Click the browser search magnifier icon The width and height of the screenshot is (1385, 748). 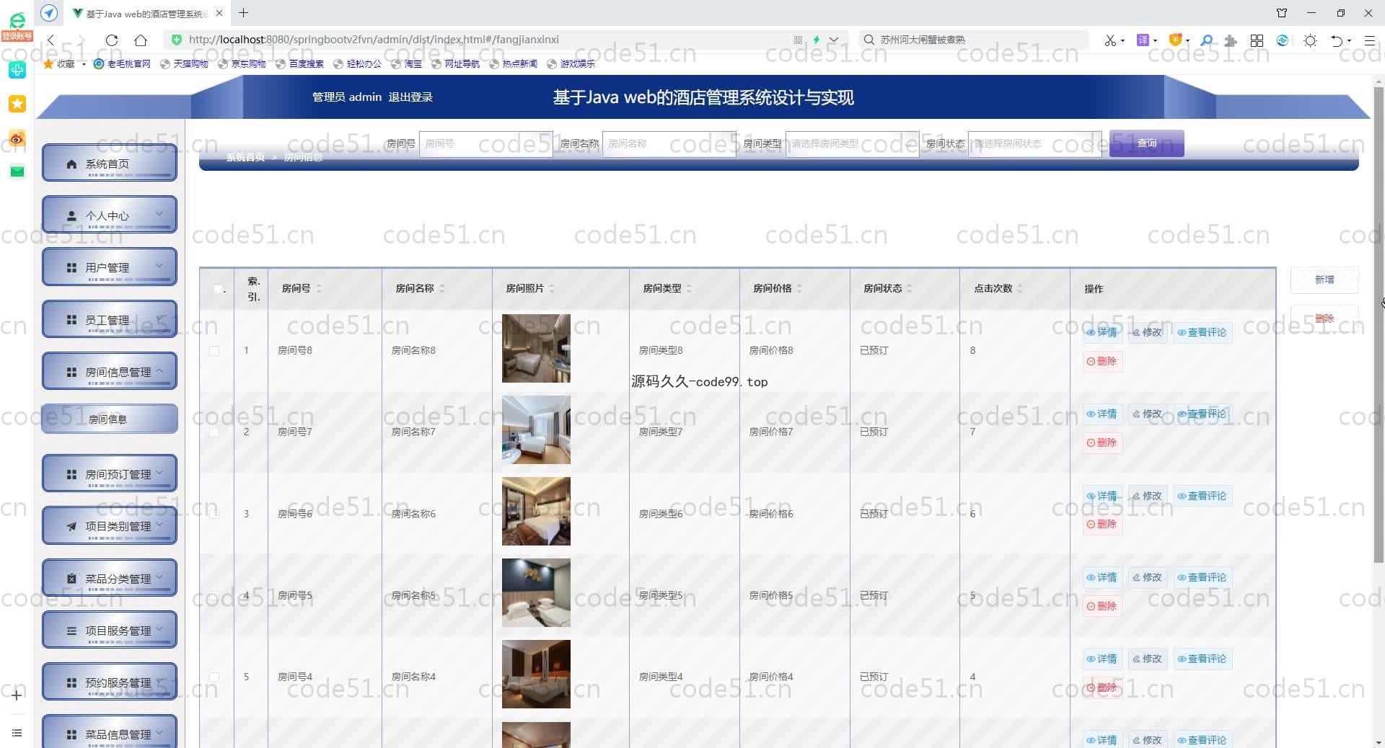[1206, 40]
